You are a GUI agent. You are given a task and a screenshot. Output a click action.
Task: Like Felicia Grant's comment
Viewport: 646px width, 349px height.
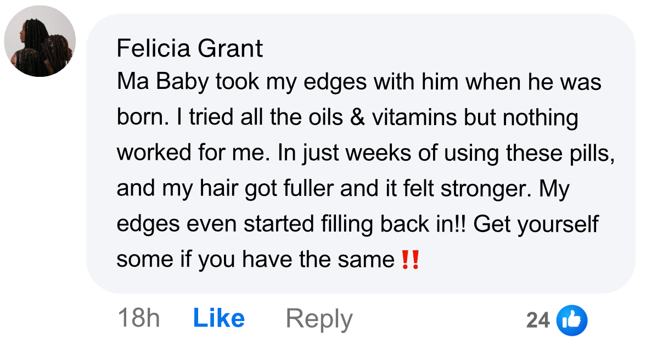coord(218,319)
